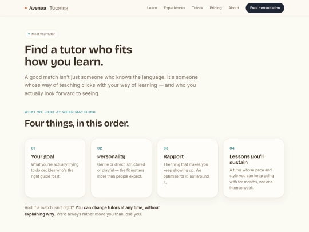Click the 04 number label
This screenshot has height=232, width=309.
(232, 148)
